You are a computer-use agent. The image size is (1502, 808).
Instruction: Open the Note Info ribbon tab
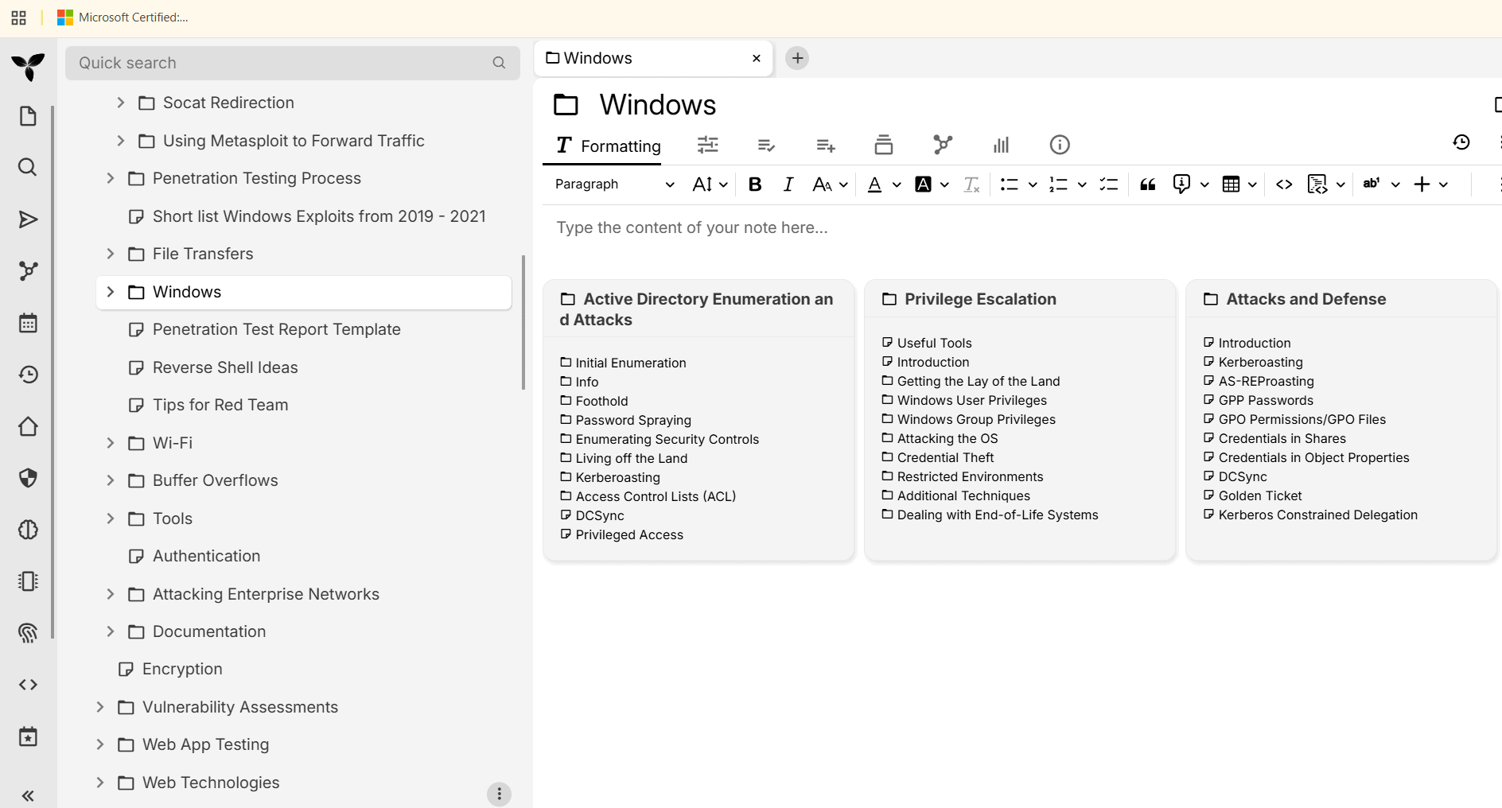(x=1060, y=145)
